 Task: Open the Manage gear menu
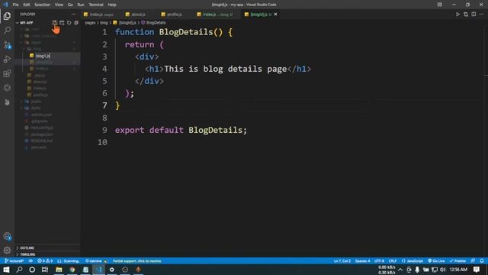coord(7,250)
